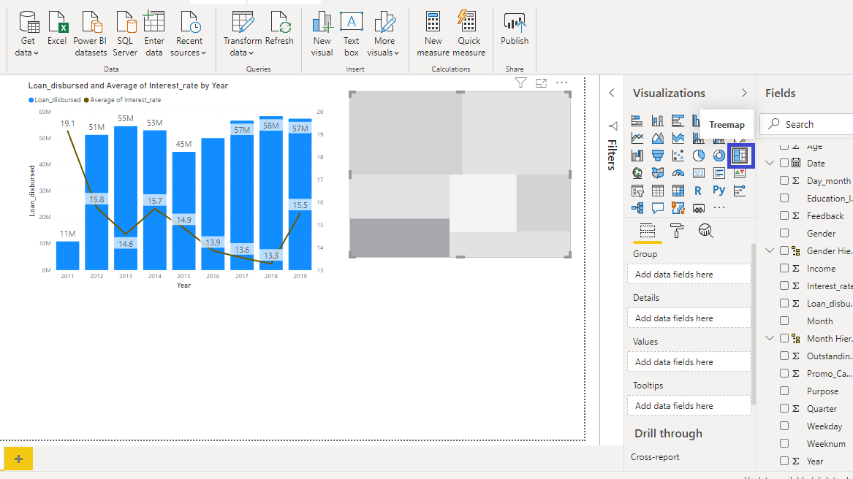Add a new report page
The height and width of the screenshot is (479, 853).
[x=18, y=459]
